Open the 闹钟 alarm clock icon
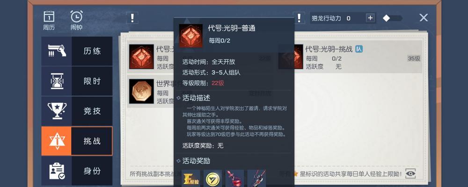This screenshot has height=187, width=468. point(76,20)
